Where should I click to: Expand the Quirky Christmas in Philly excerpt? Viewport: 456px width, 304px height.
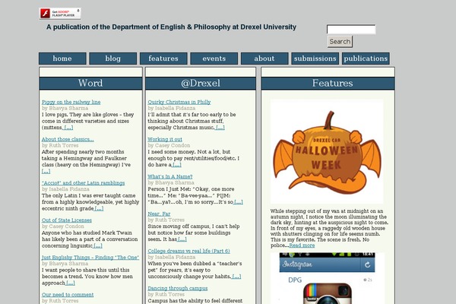pos(220,128)
